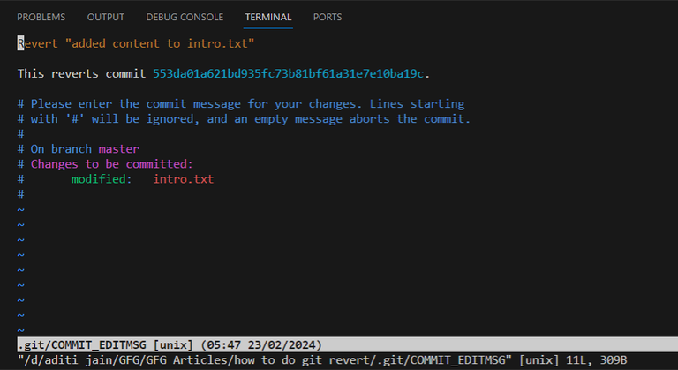
Task: Click 'On branch' in the comment line
Action: click(x=61, y=149)
